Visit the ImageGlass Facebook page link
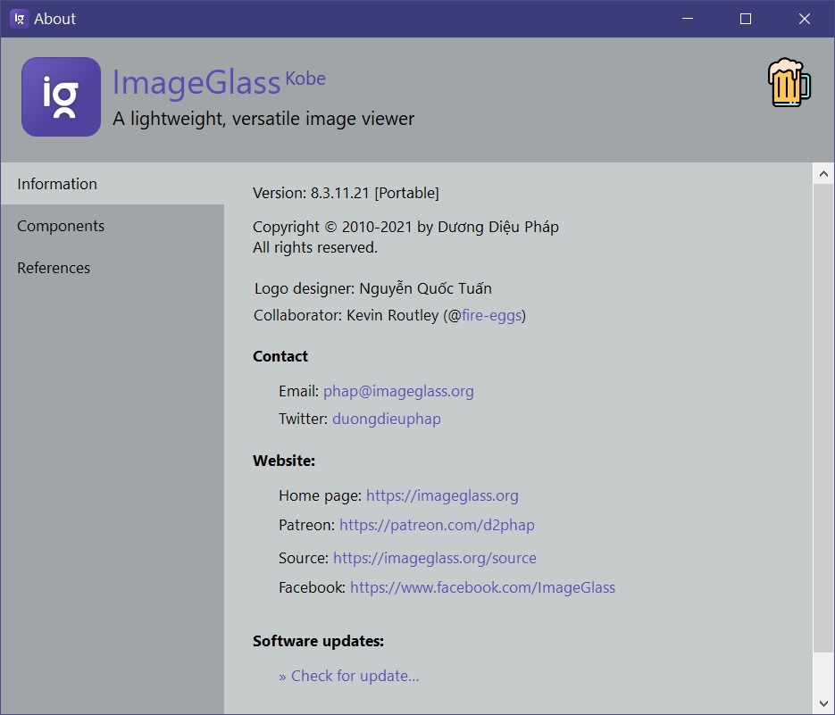This screenshot has height=715, width=835. tap(482, 587)
